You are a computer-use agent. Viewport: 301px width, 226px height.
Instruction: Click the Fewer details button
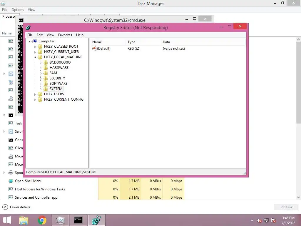coord(16,207)
